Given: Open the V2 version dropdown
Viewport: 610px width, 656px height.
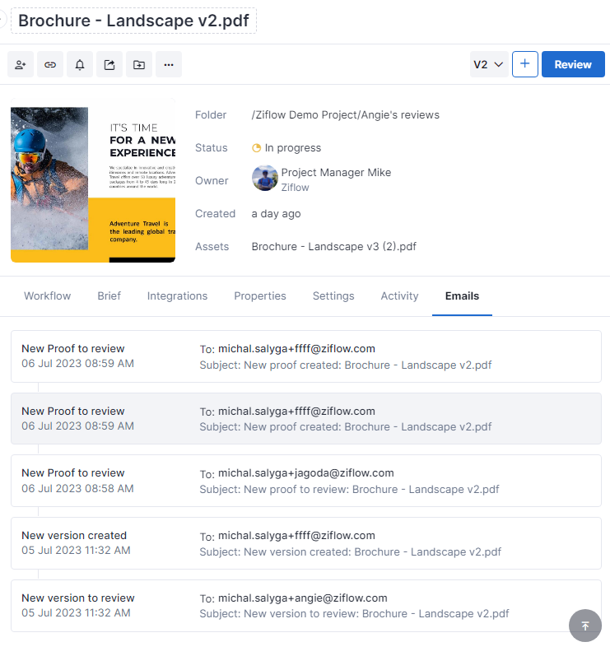Looking at the screenshot, I should 488,64.
